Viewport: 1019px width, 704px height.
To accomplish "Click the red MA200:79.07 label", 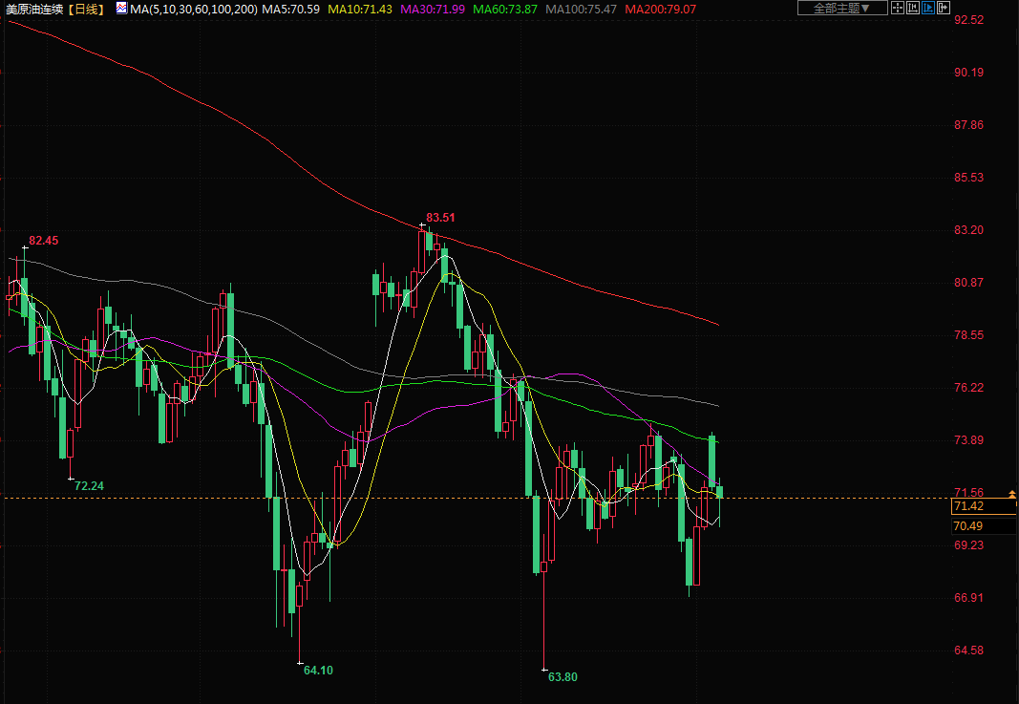I will 660,9.
